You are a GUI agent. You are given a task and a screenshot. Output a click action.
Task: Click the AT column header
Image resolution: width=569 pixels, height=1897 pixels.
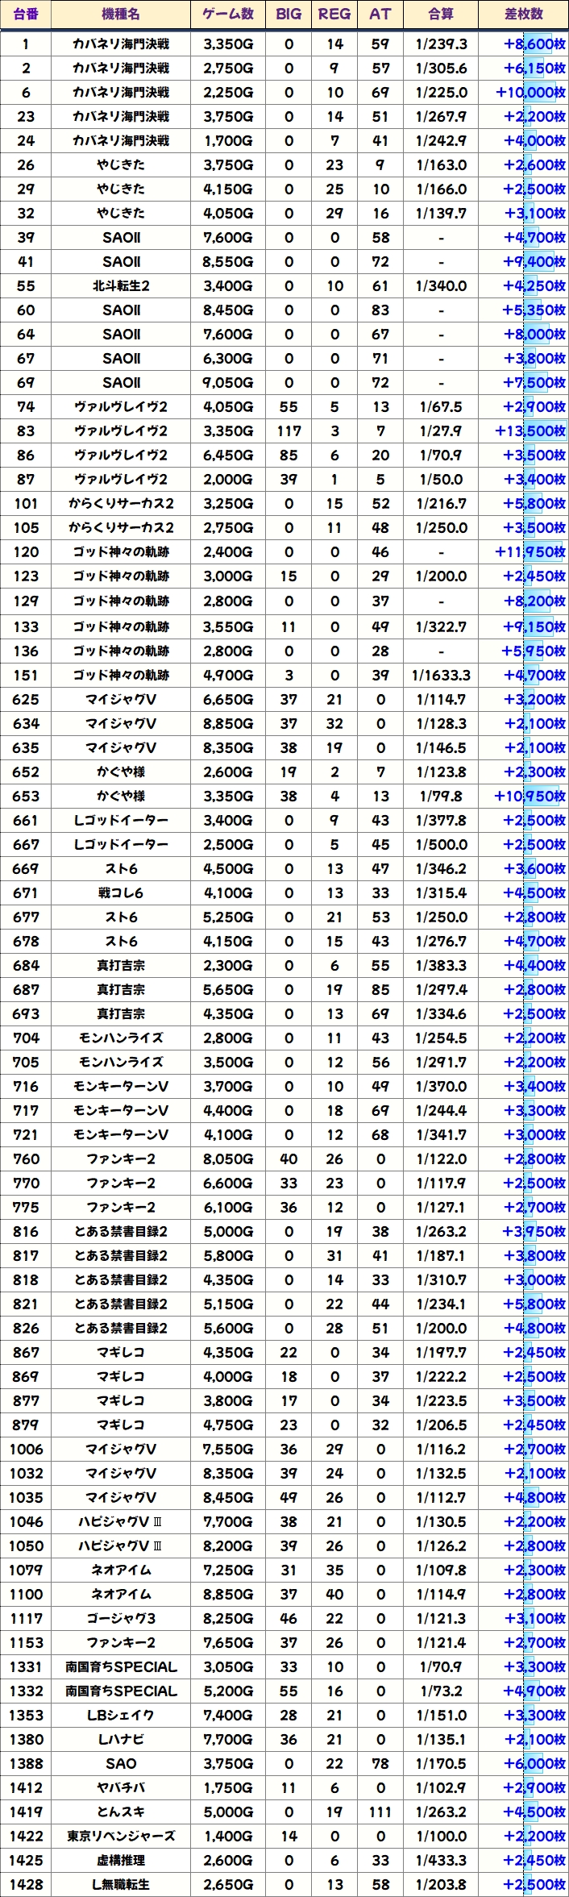[380, 14]
